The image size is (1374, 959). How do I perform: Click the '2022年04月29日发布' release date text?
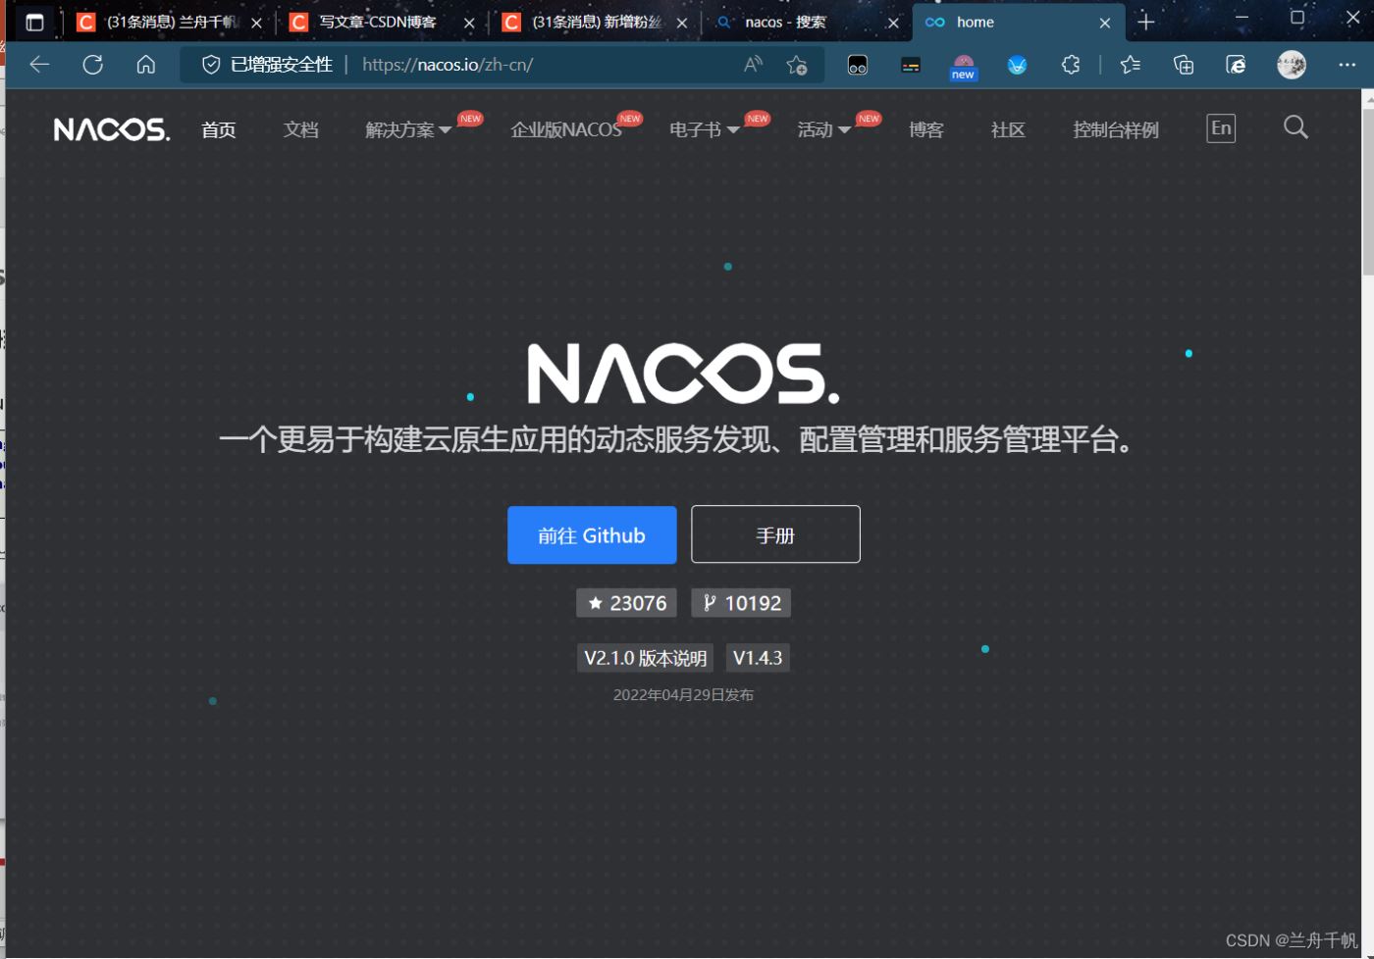click(683, 694)
